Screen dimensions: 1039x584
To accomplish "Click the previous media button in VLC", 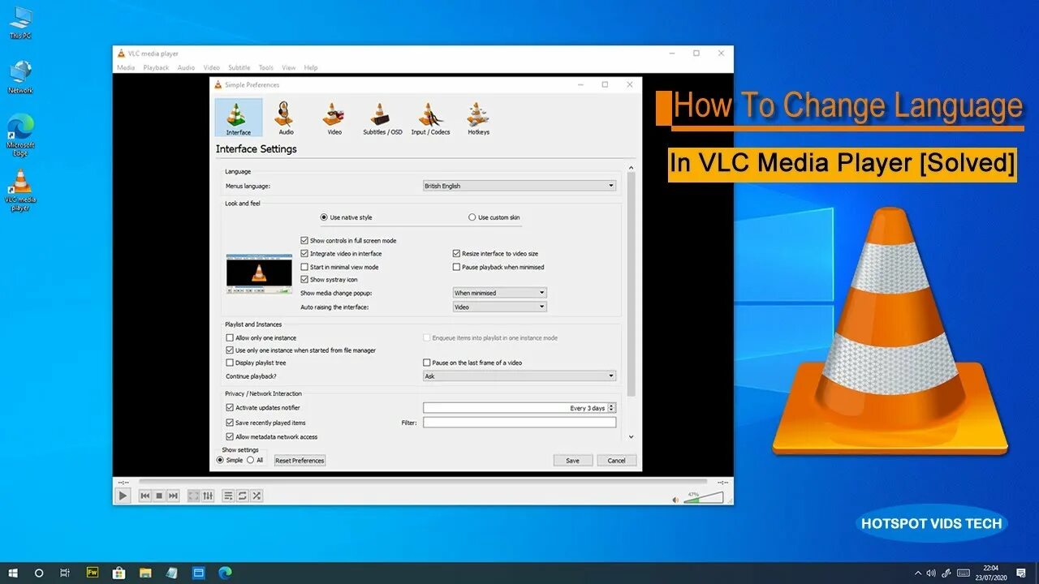I will tap(145, 496).
